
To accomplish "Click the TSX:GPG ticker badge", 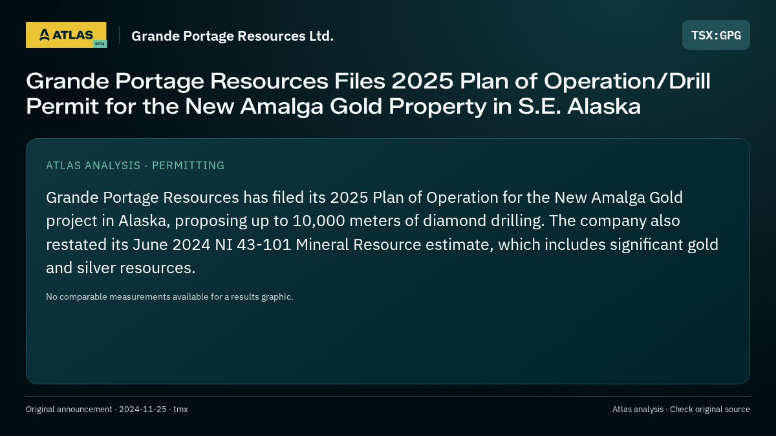I will click(716, 35).
